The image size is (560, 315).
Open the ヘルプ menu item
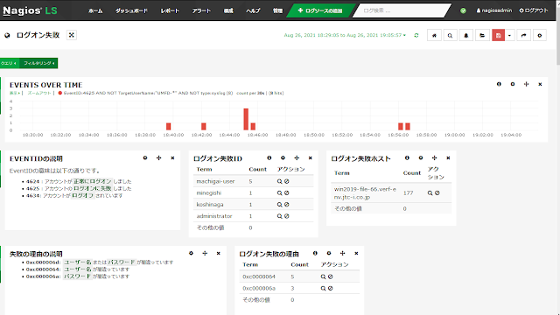point(253,10)
